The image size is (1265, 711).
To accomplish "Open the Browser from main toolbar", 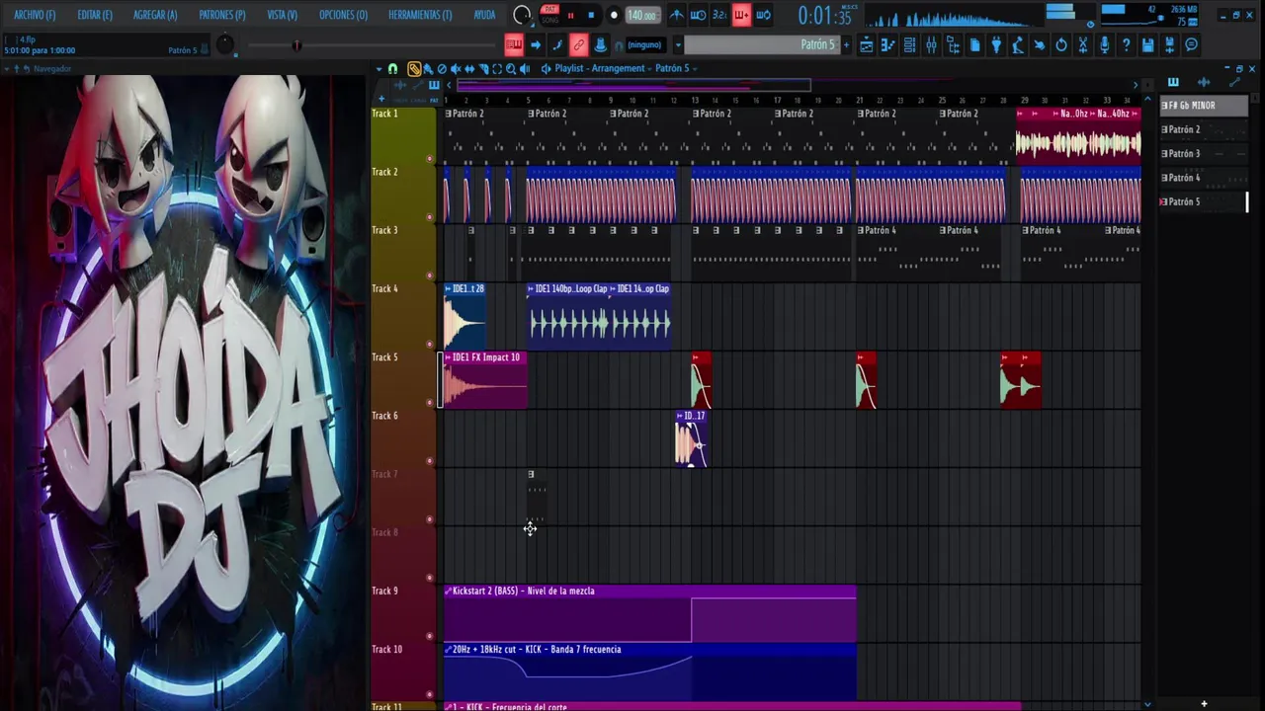I will 953,44.
